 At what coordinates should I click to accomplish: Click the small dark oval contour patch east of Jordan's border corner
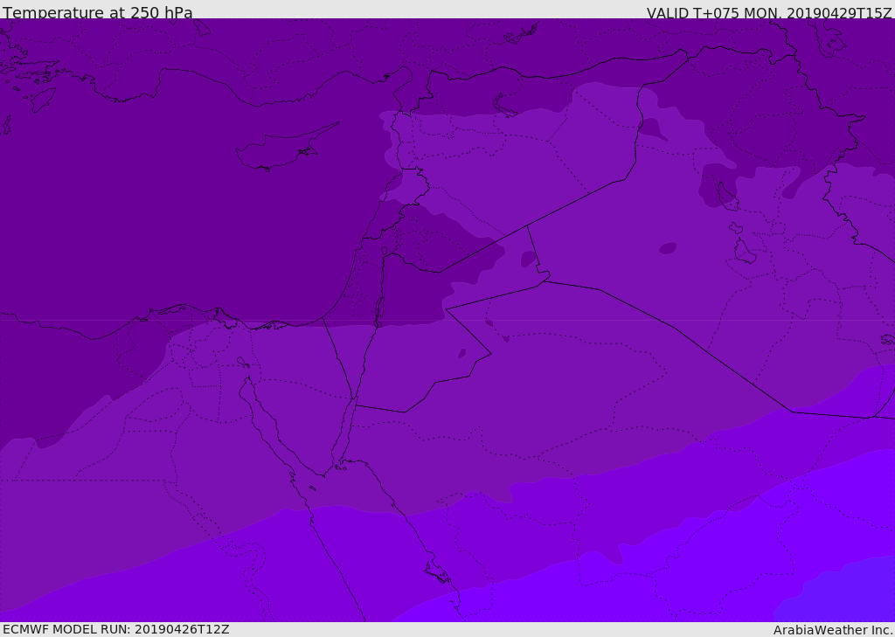point(528,259)
